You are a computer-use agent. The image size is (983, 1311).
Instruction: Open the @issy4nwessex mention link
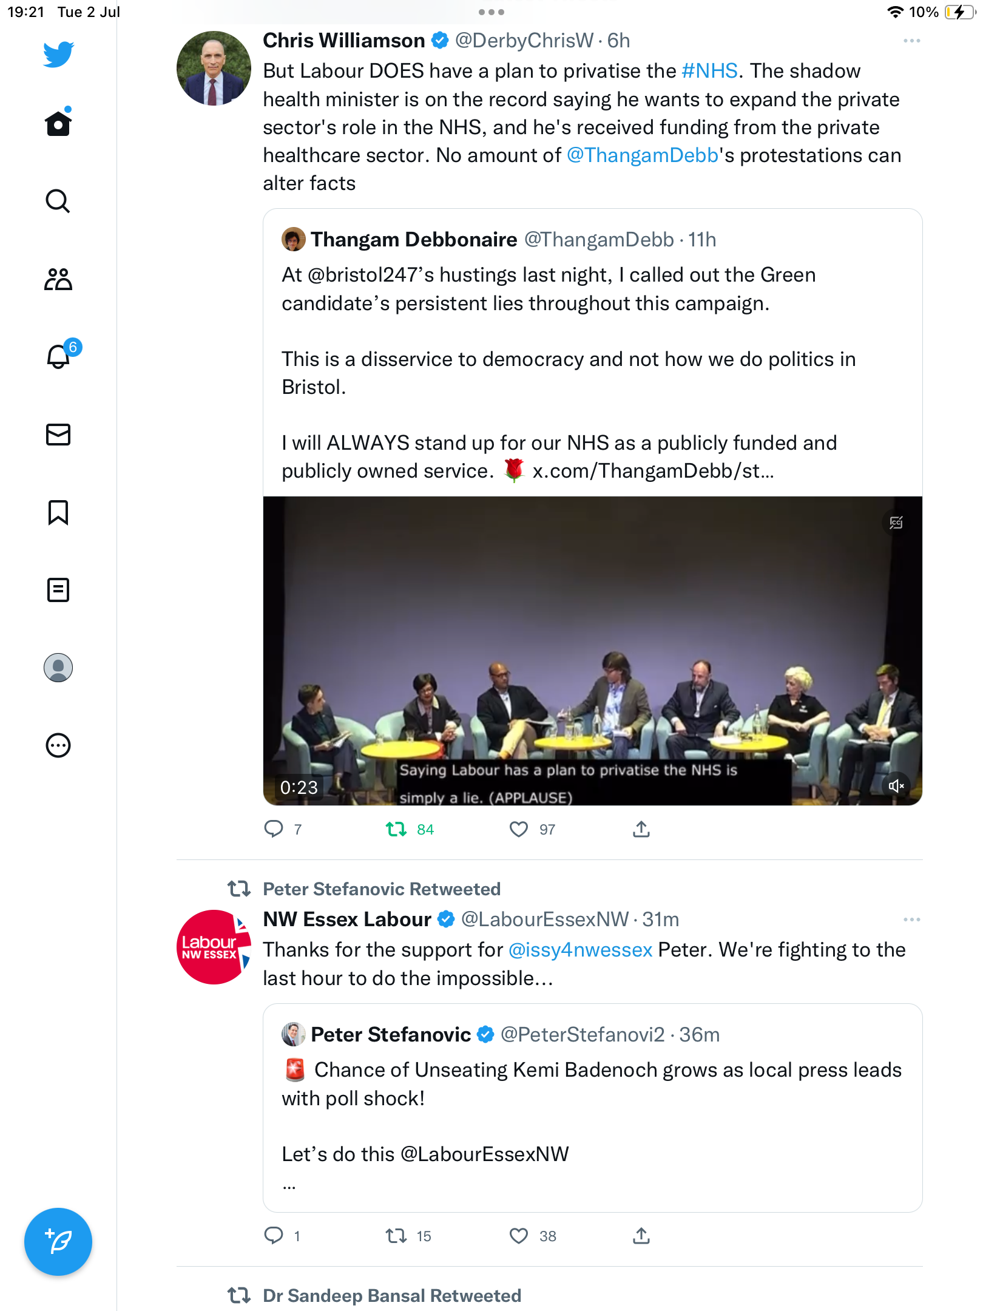tap(580, 950)
